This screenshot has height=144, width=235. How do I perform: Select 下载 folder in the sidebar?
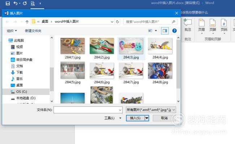click(x=17, y=73)
